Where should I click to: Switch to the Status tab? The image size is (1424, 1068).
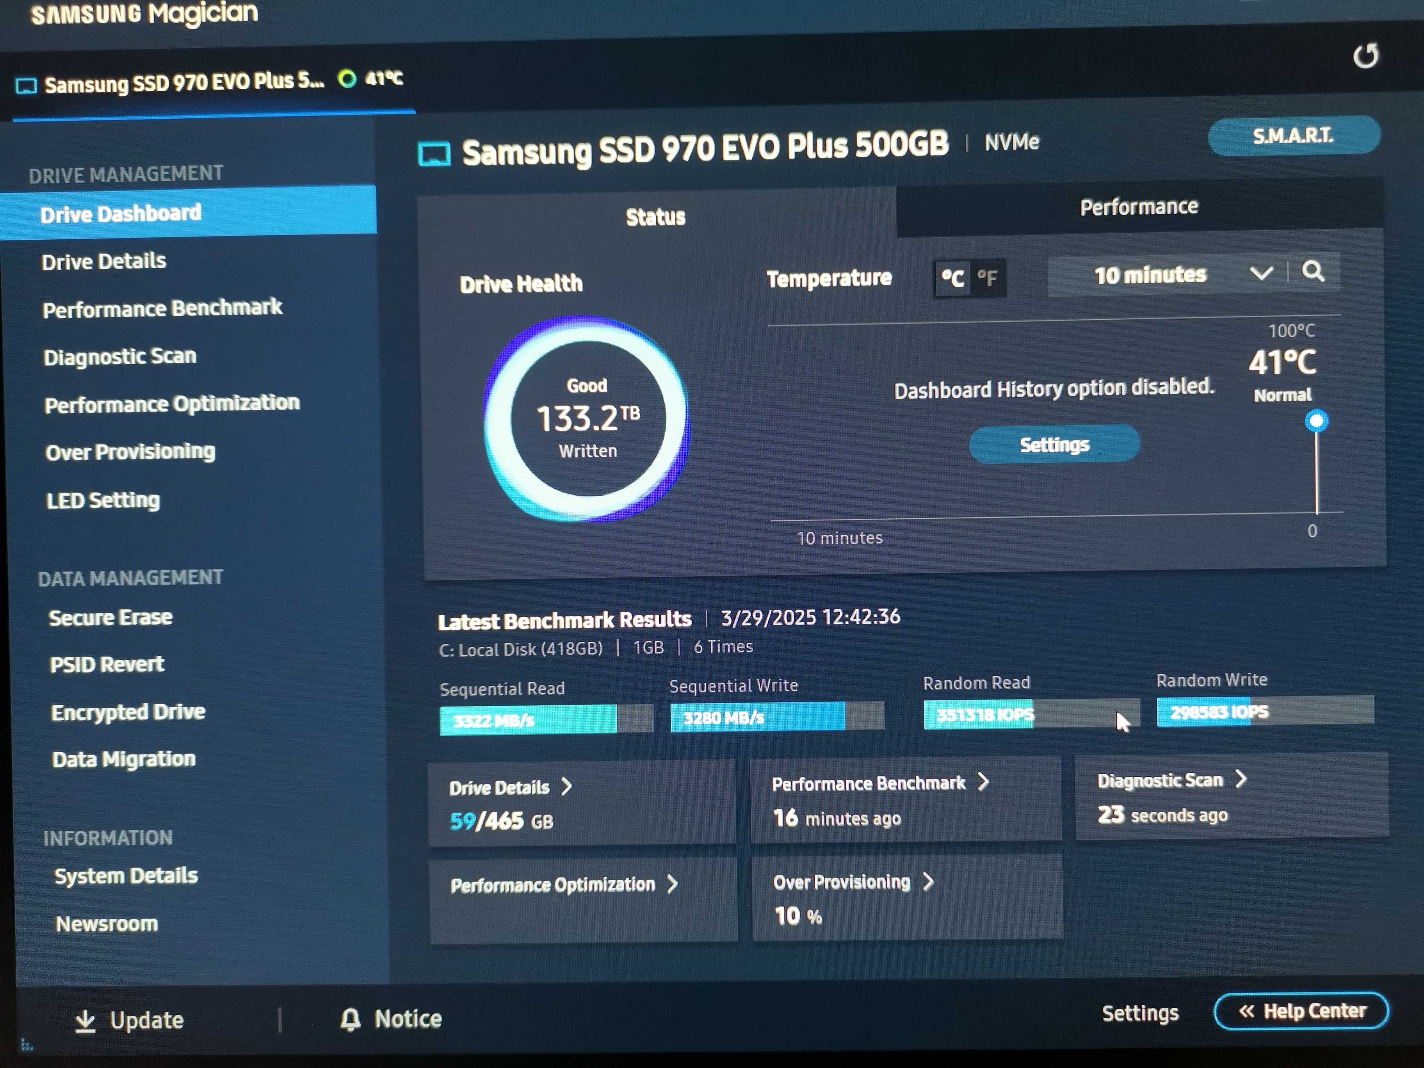point(656,217)
